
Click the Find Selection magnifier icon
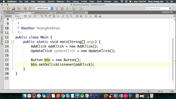pyautogui.click(x=42, y=16)
